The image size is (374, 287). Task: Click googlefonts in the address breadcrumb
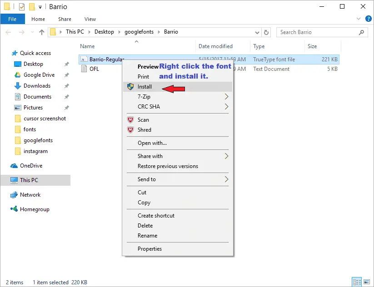tap(139, 32)
